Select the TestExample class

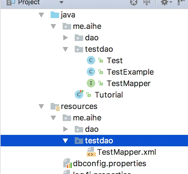(x=130, y=72)
